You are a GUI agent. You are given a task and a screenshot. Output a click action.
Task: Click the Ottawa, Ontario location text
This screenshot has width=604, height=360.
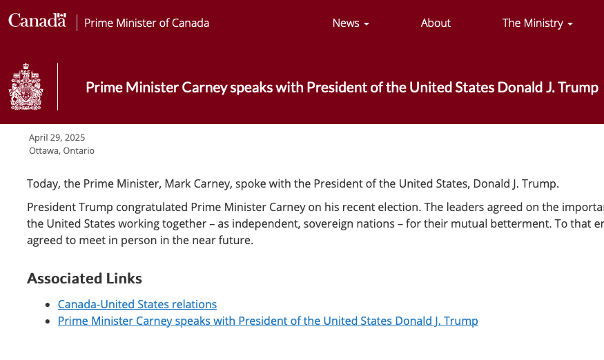click(x=61, y=150)
